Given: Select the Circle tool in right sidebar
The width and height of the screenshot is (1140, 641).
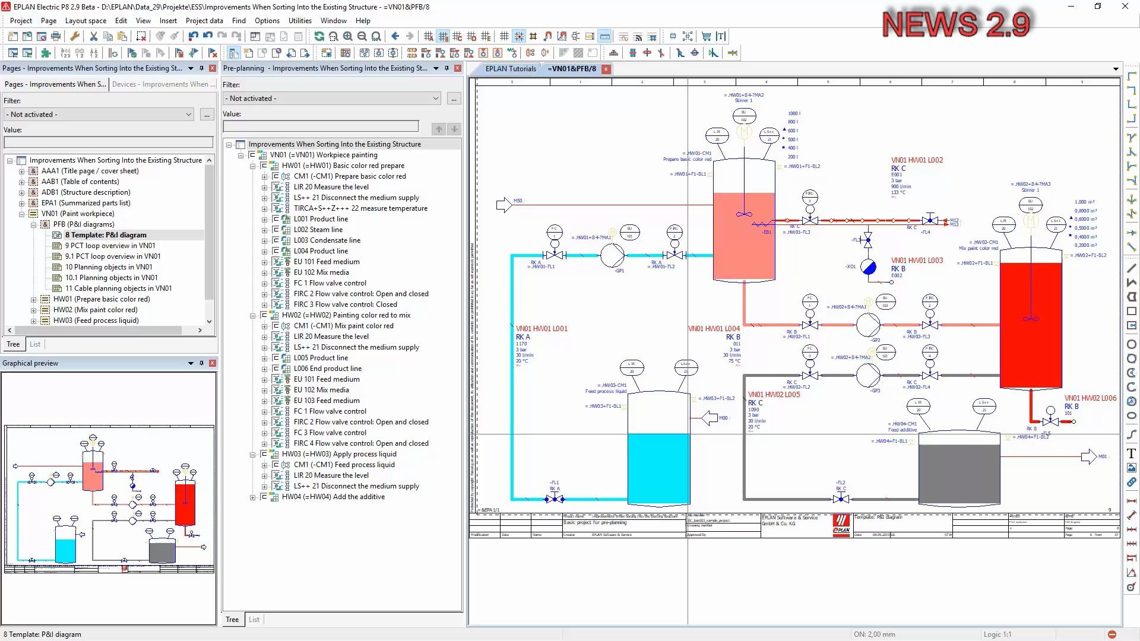Looking at the screenshot, I should pos(1132,344).
